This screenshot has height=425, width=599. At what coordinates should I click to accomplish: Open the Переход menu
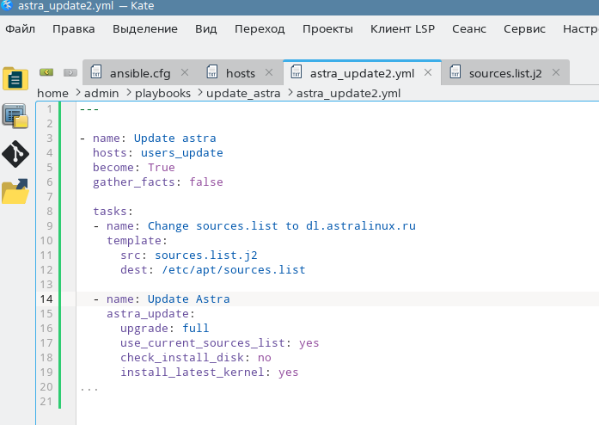click(x=260, y=29)
